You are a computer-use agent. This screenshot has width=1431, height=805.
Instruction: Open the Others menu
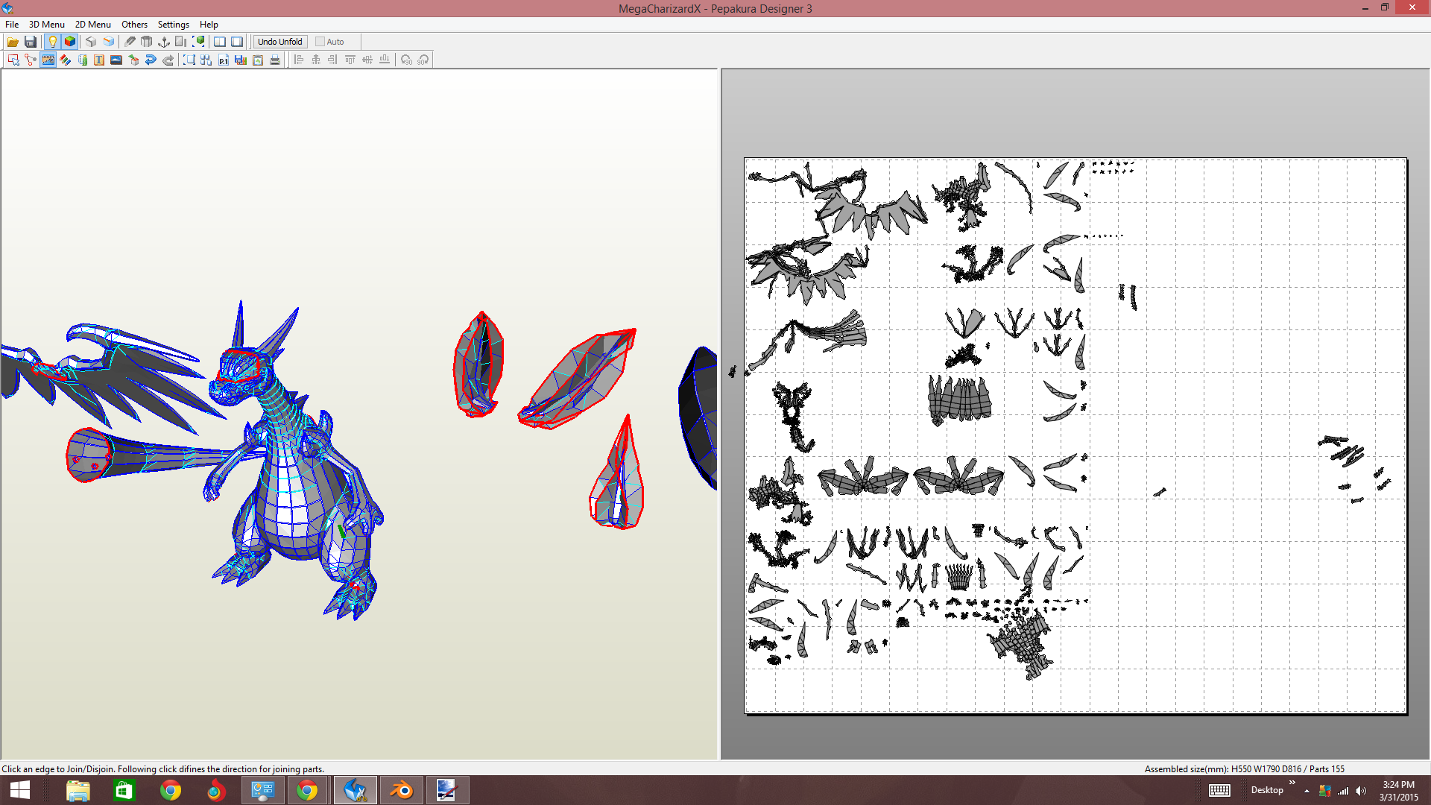pos(135,24)
